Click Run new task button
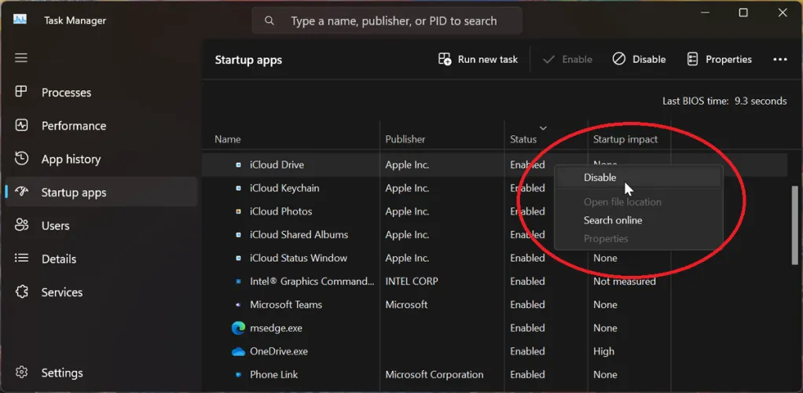The height and width of the screenshot is (393, 803). [x=478, y=59]
